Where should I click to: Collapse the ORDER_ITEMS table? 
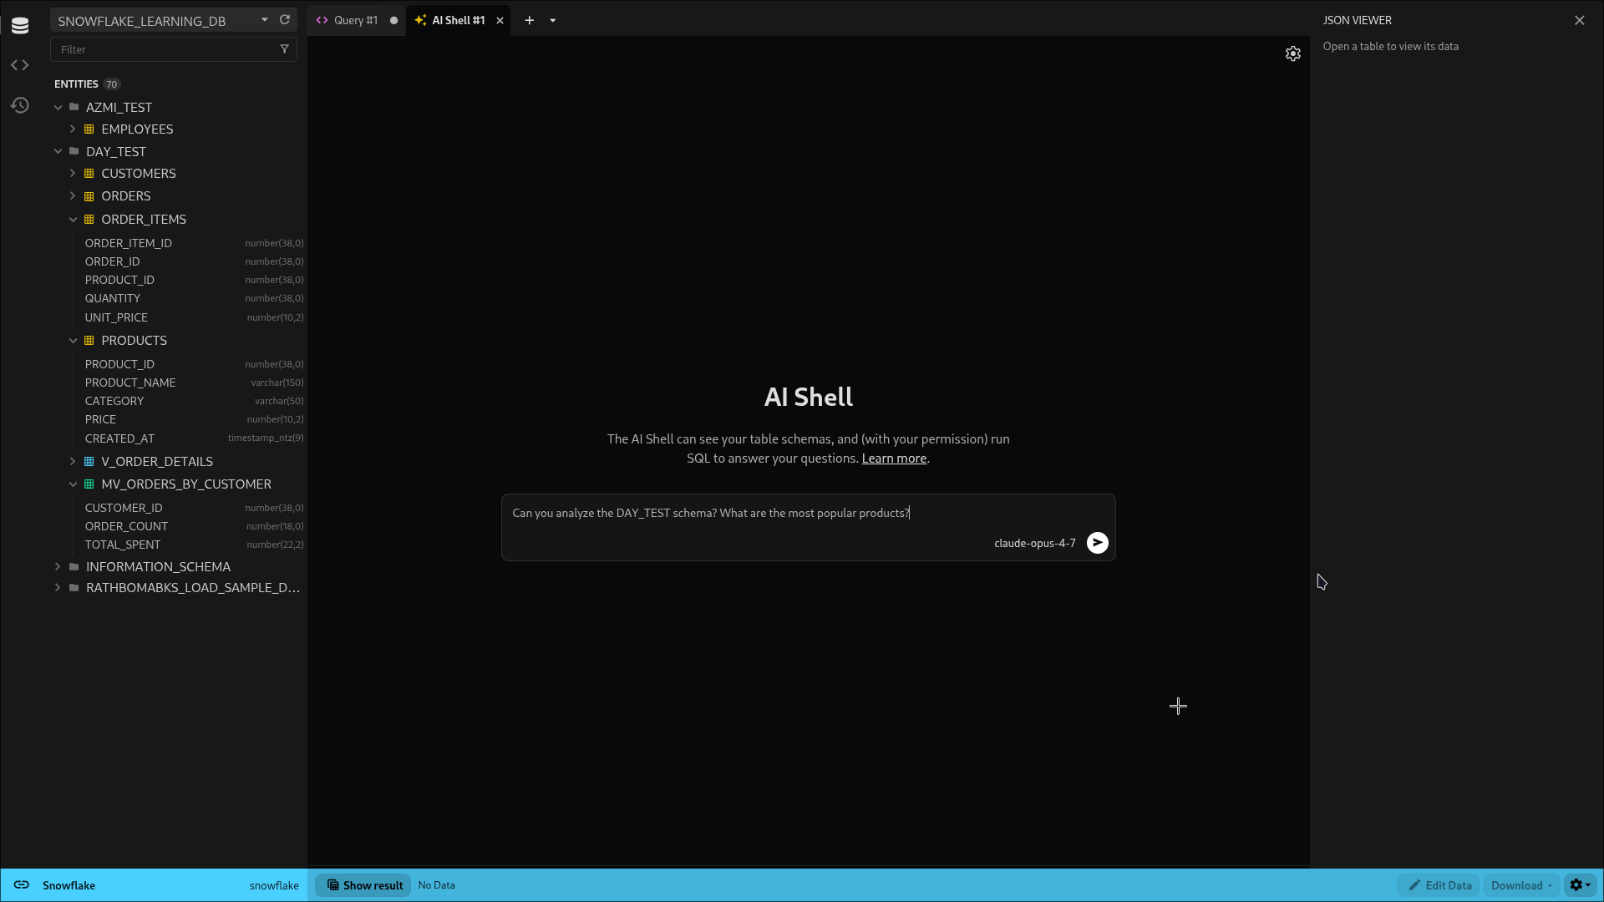(x=73, y=220)
